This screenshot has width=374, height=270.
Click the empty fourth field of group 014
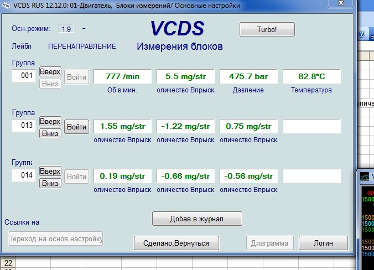tap(311, 176)
